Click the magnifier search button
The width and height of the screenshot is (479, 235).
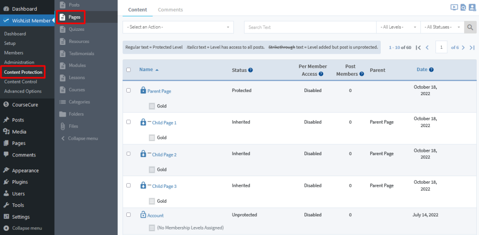(470, 27)
